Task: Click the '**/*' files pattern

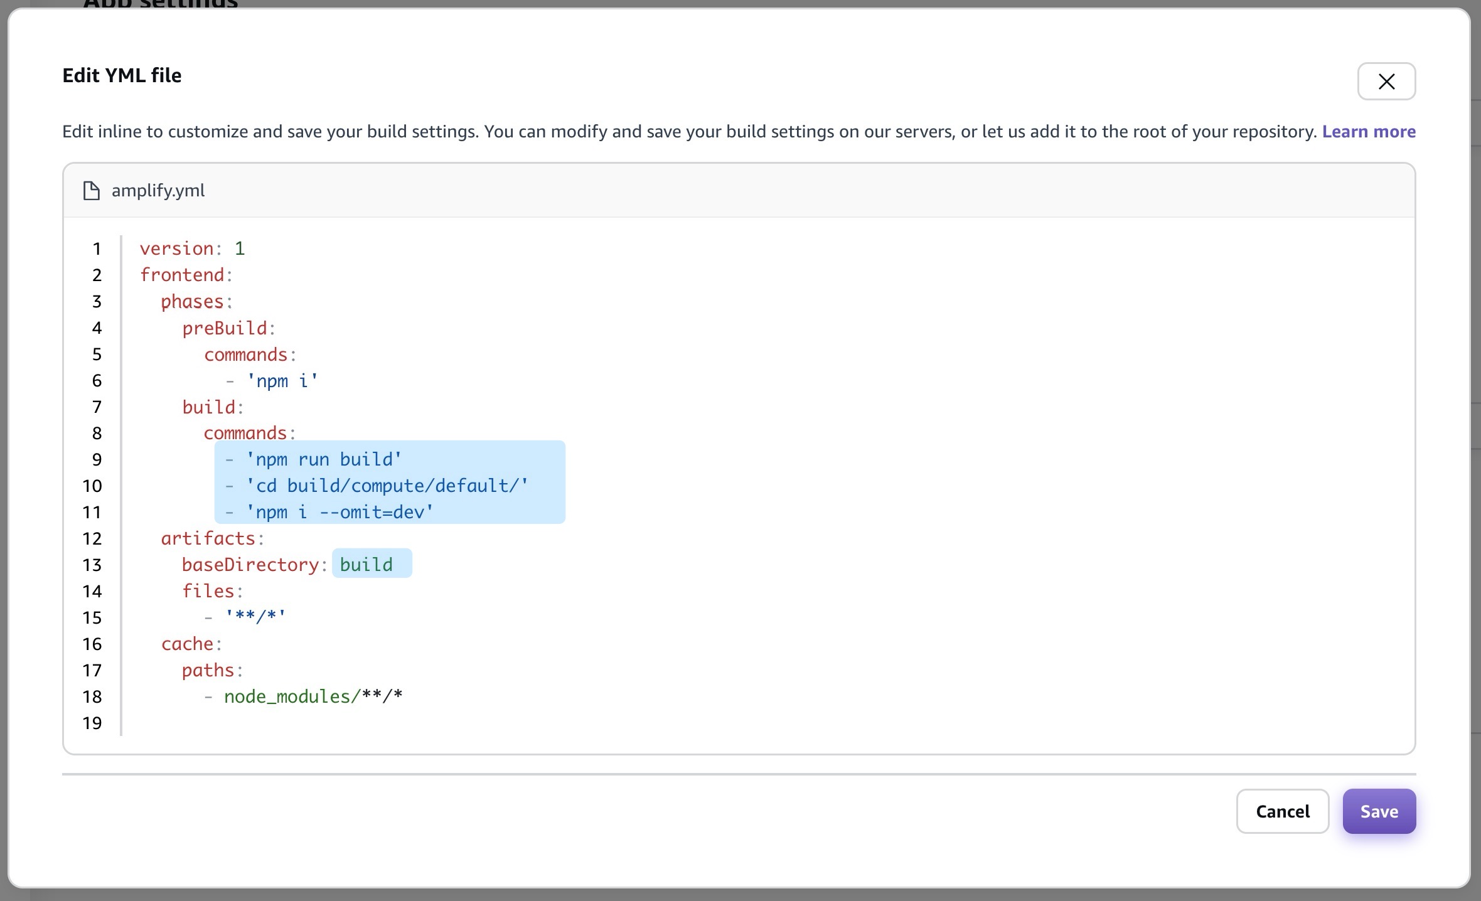Action: pos(255,617)
